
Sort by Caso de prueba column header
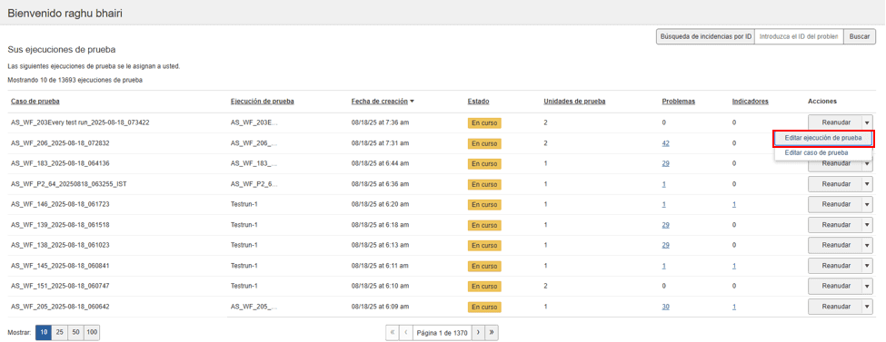pyautogui.click(x=35, y=102)
